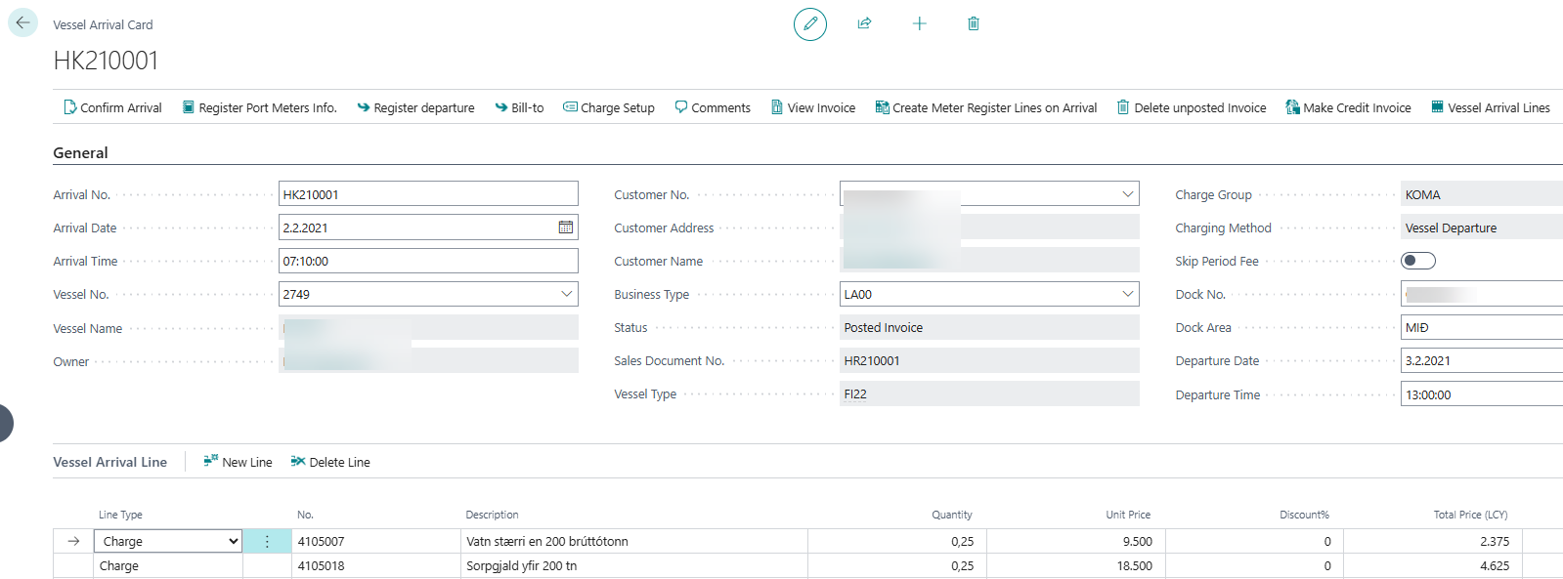Click the plus icon to create new
Image resolution: width=1563 pixels, height=579 pixels.
point(919,23)
